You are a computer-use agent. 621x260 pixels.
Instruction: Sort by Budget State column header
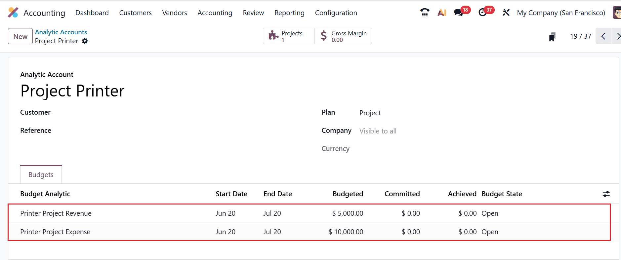pos(502,194)
